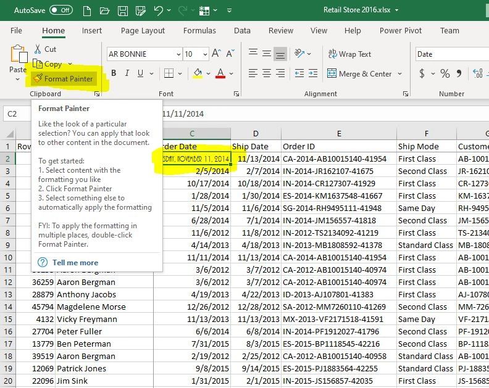Viewport: 489px width, 388px height.
Task: Align text to the right
Action: click(x=280, y=73)
